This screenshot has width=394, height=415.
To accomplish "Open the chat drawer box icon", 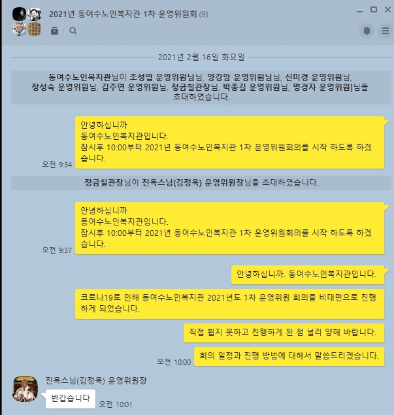I will coord(54,31).
